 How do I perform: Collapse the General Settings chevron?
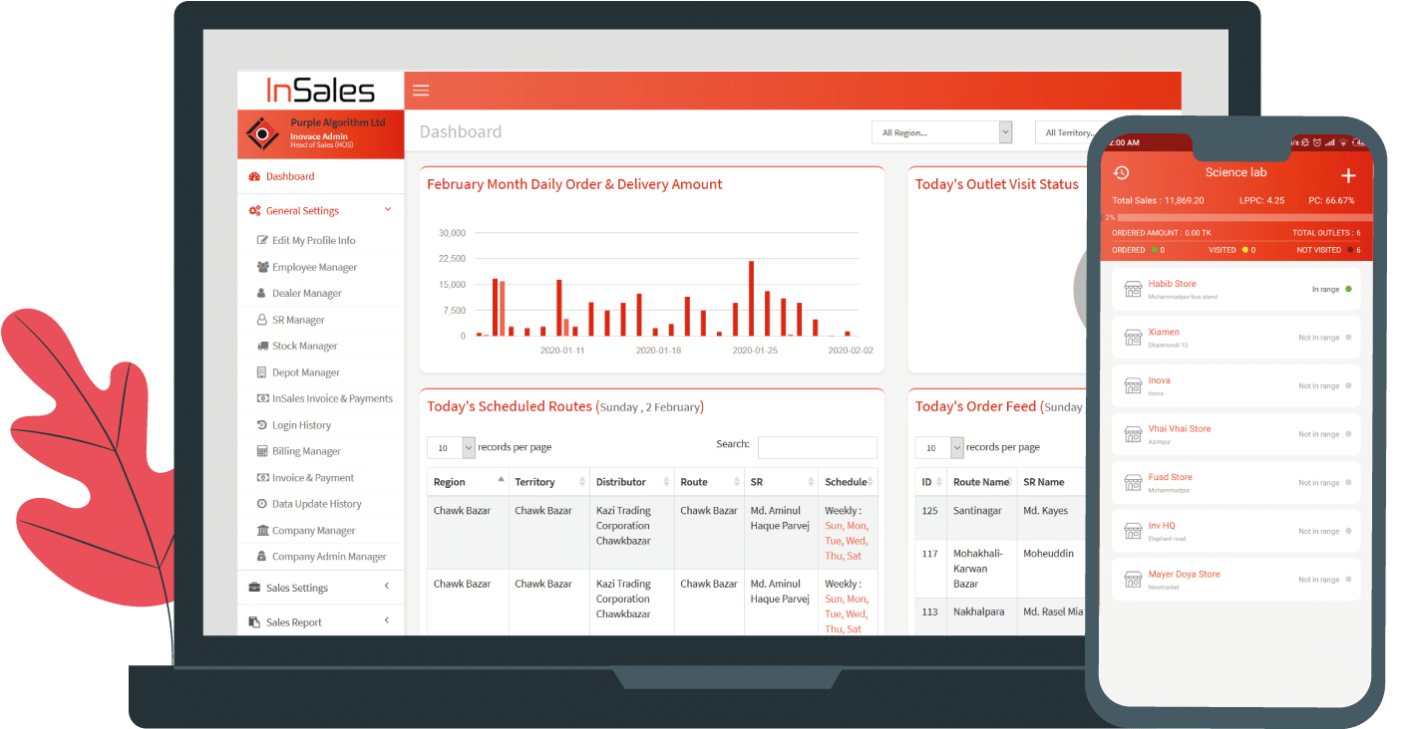point(388,210)
